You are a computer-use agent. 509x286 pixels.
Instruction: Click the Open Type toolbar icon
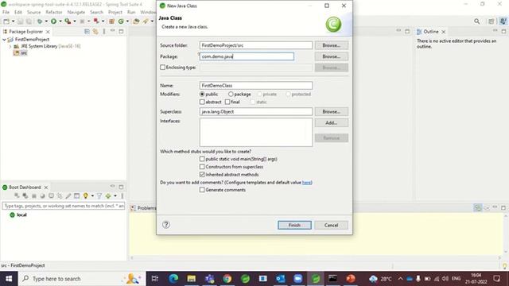coord(136,21)
